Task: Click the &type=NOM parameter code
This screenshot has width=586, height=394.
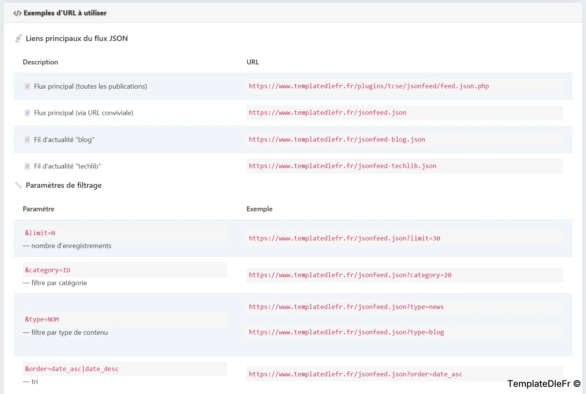Action: click(x=42, y=319)
